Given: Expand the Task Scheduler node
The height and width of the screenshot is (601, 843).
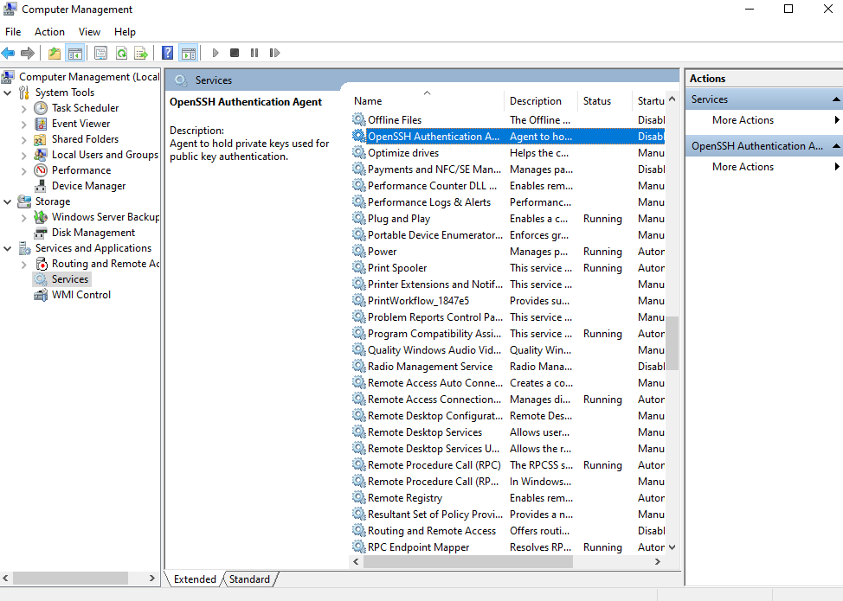Looking at the screenshot, I should pos(23,108).
